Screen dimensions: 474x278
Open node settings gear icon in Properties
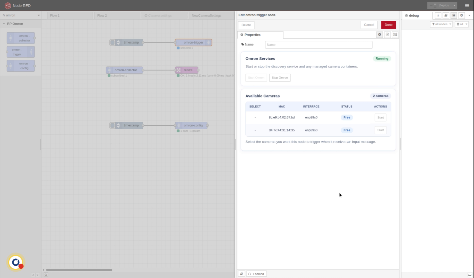[x=379, y=34]
